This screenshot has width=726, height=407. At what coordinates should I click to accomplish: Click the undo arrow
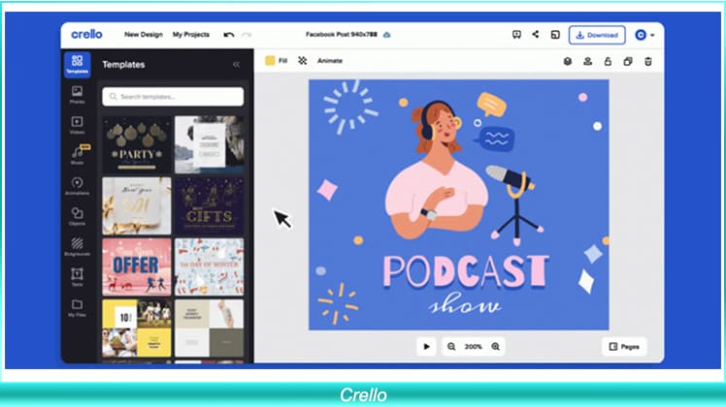(x=229, y=35)
